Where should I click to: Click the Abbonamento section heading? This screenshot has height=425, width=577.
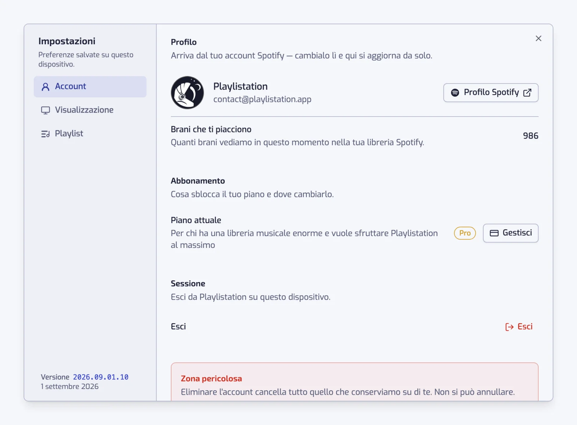coord(198,181)
